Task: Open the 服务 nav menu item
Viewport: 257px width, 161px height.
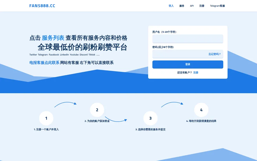Action: point(182,6)
